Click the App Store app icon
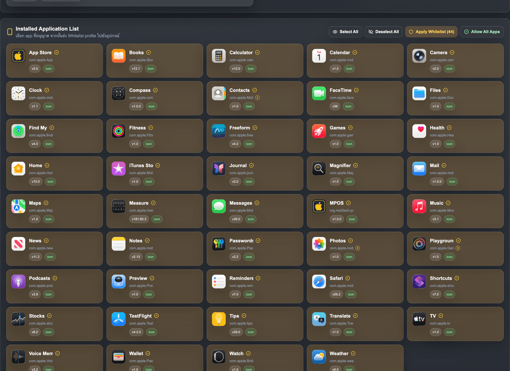 (x=18, y=56)
